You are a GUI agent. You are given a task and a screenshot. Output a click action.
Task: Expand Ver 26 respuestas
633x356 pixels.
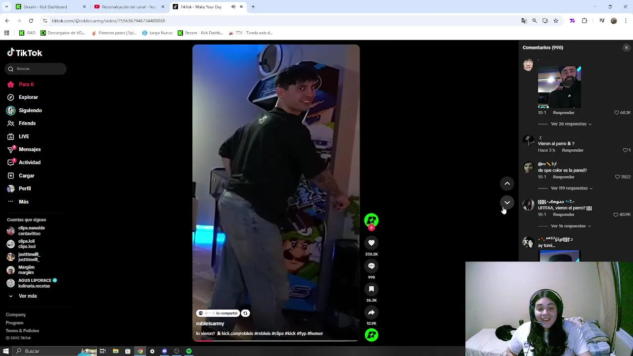click(571, 124)
